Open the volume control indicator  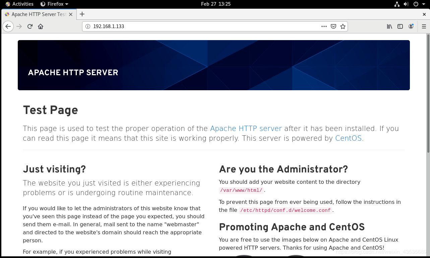(x=406, y=4)
